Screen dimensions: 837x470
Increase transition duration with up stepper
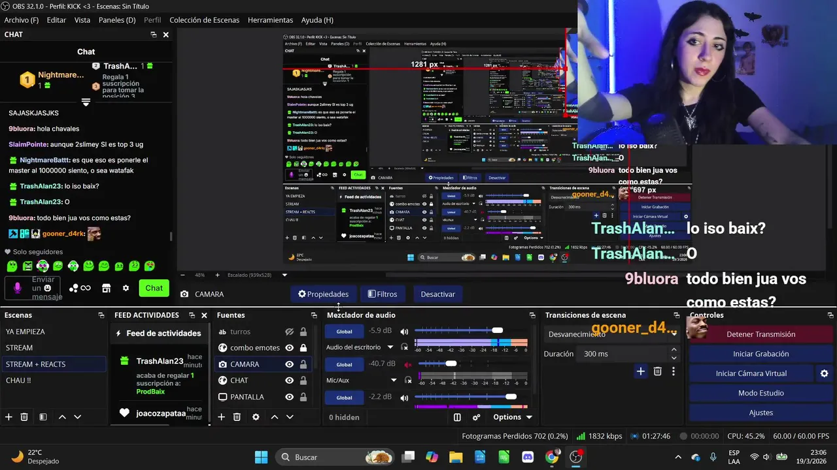674,350
